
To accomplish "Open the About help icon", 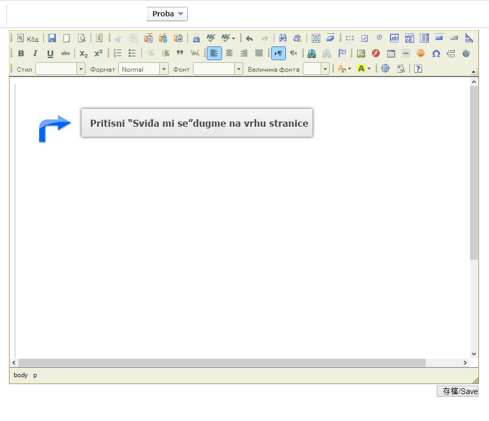I will [x=418, y=69].
